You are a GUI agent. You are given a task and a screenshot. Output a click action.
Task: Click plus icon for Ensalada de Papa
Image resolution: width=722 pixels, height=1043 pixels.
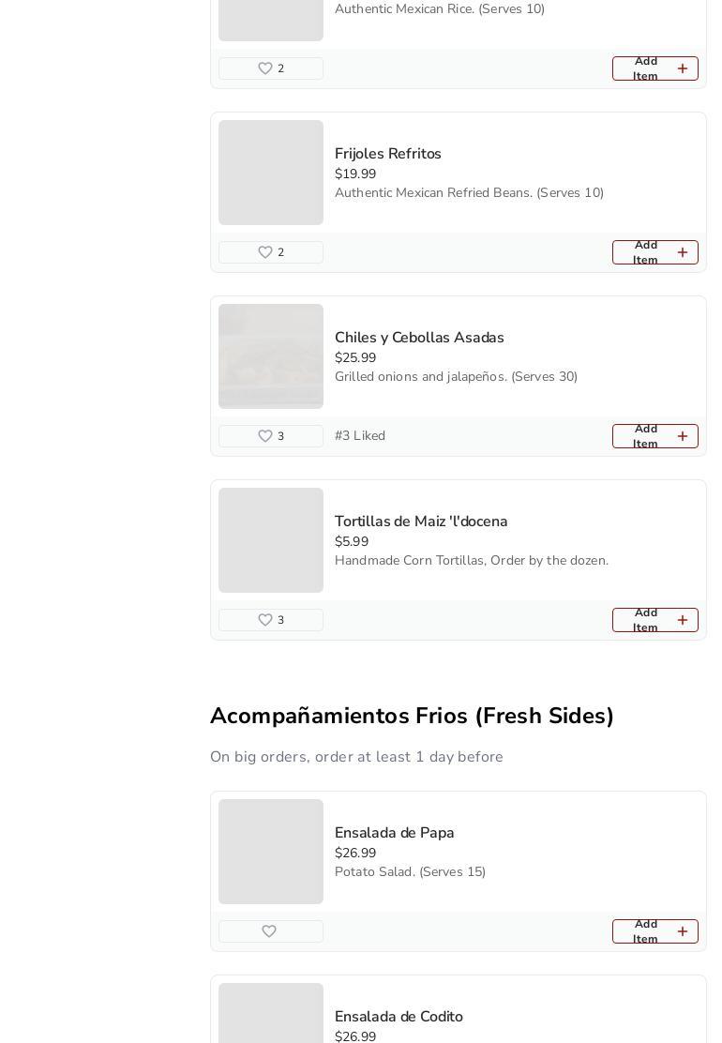pyautogui.click(x=682, y=931)
